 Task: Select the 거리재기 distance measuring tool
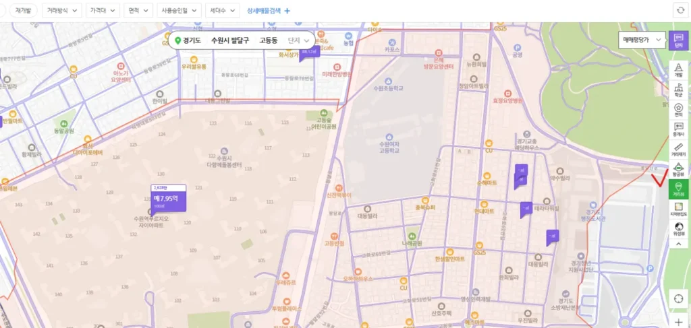(x=678, y=150)
